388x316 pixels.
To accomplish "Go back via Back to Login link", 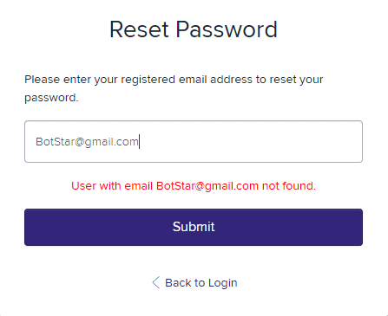I will point(194,283).
